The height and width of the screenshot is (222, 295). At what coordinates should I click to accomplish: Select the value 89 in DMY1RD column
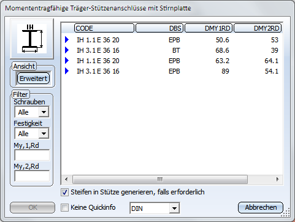coord(225,71)
